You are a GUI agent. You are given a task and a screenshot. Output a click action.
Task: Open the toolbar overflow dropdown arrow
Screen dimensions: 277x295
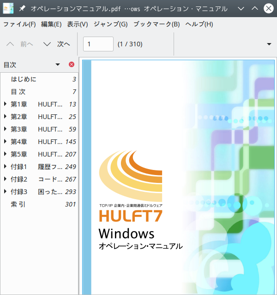tap(269, 44)
